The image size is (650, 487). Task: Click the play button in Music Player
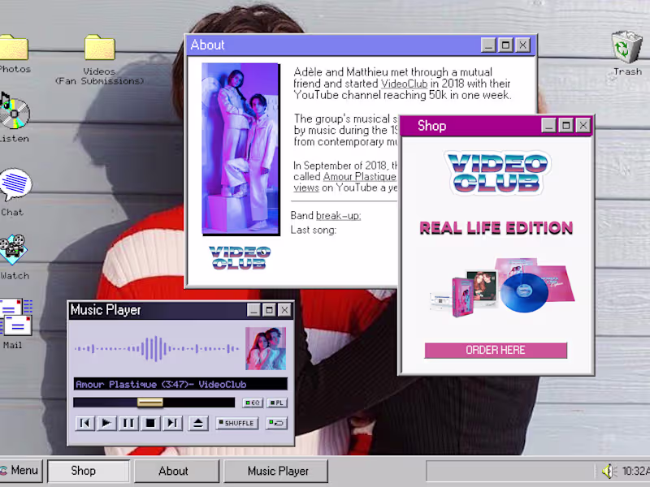coord(106,423)
